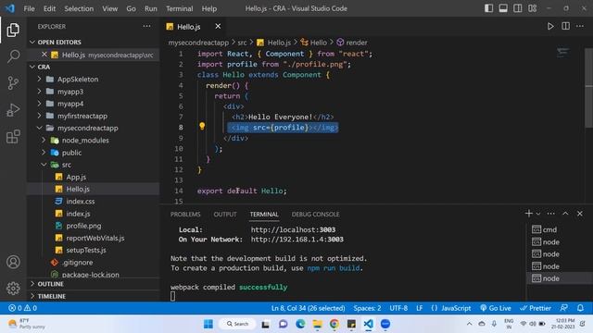Open Run and Debug view
This screenshot has height=333, width=593.
coord(13,110)
